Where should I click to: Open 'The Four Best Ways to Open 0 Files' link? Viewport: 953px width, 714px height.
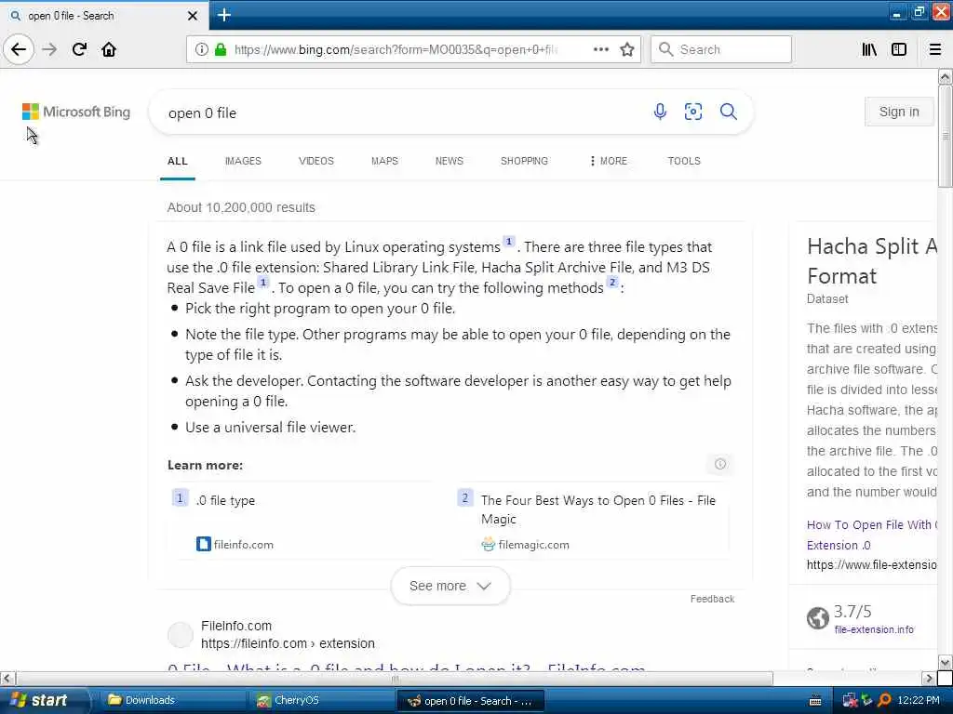pos(598,509)
